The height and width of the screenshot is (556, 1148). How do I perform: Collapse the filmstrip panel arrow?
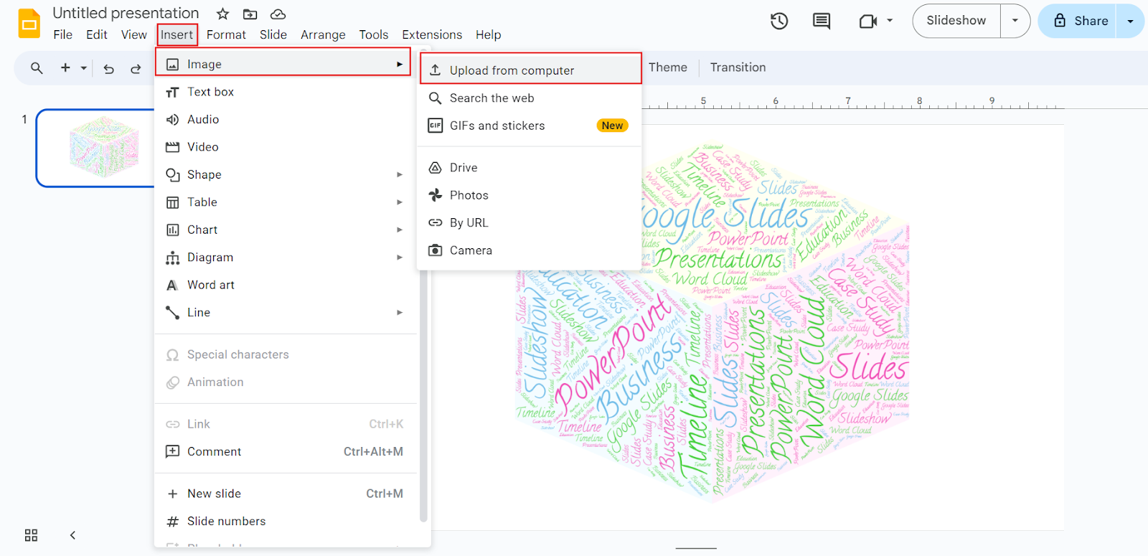click(72, 535)
